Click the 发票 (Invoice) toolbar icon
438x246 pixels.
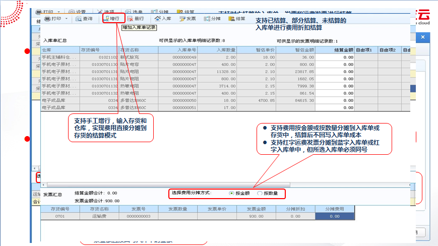pos(187,19)
